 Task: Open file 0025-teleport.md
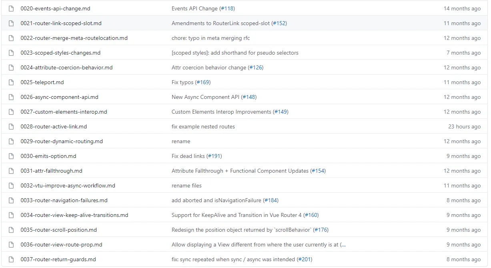tap(42, 82)
